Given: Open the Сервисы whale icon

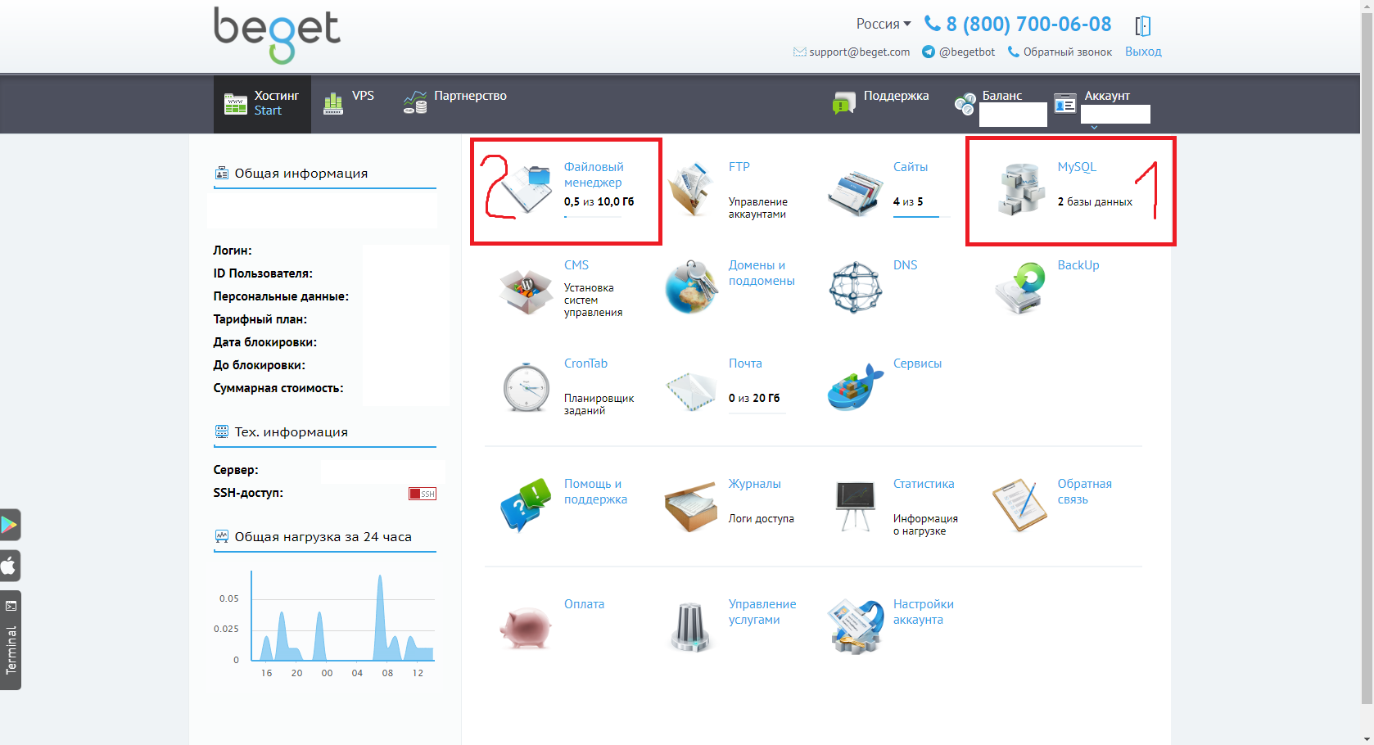Looking at the screenshot, I should coord(855,386).
